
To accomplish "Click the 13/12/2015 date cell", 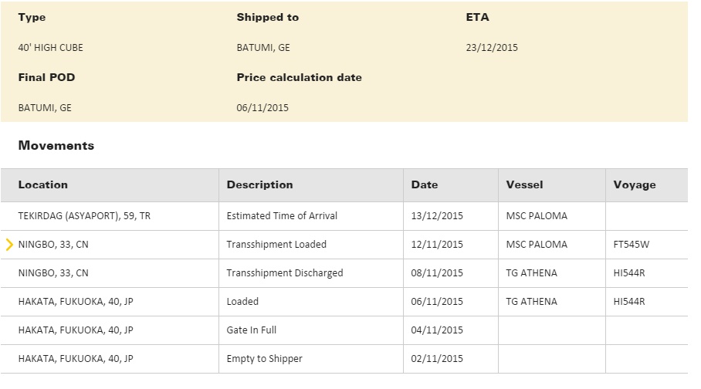I will point(437,216).
